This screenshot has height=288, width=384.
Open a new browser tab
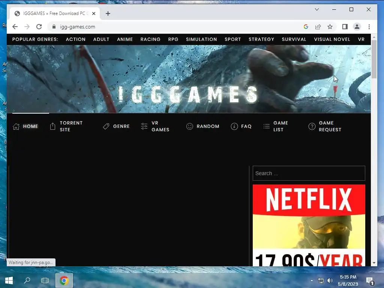coord(108,13)
